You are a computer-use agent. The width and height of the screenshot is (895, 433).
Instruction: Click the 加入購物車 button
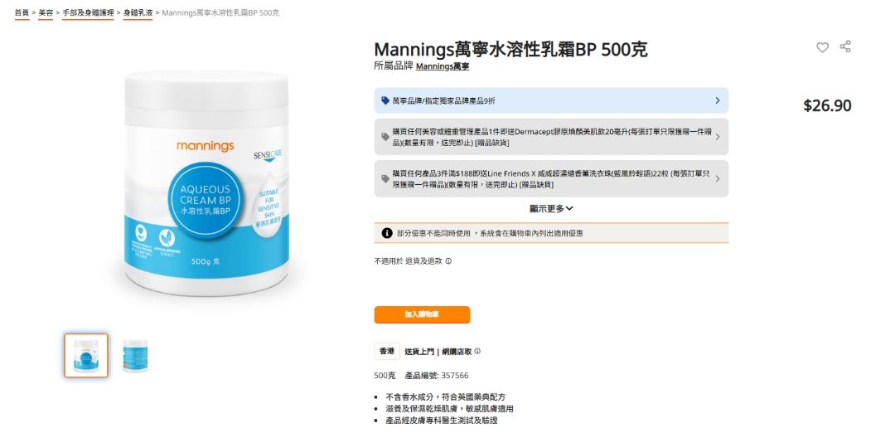pyautogui.click(x=422, y=314)
